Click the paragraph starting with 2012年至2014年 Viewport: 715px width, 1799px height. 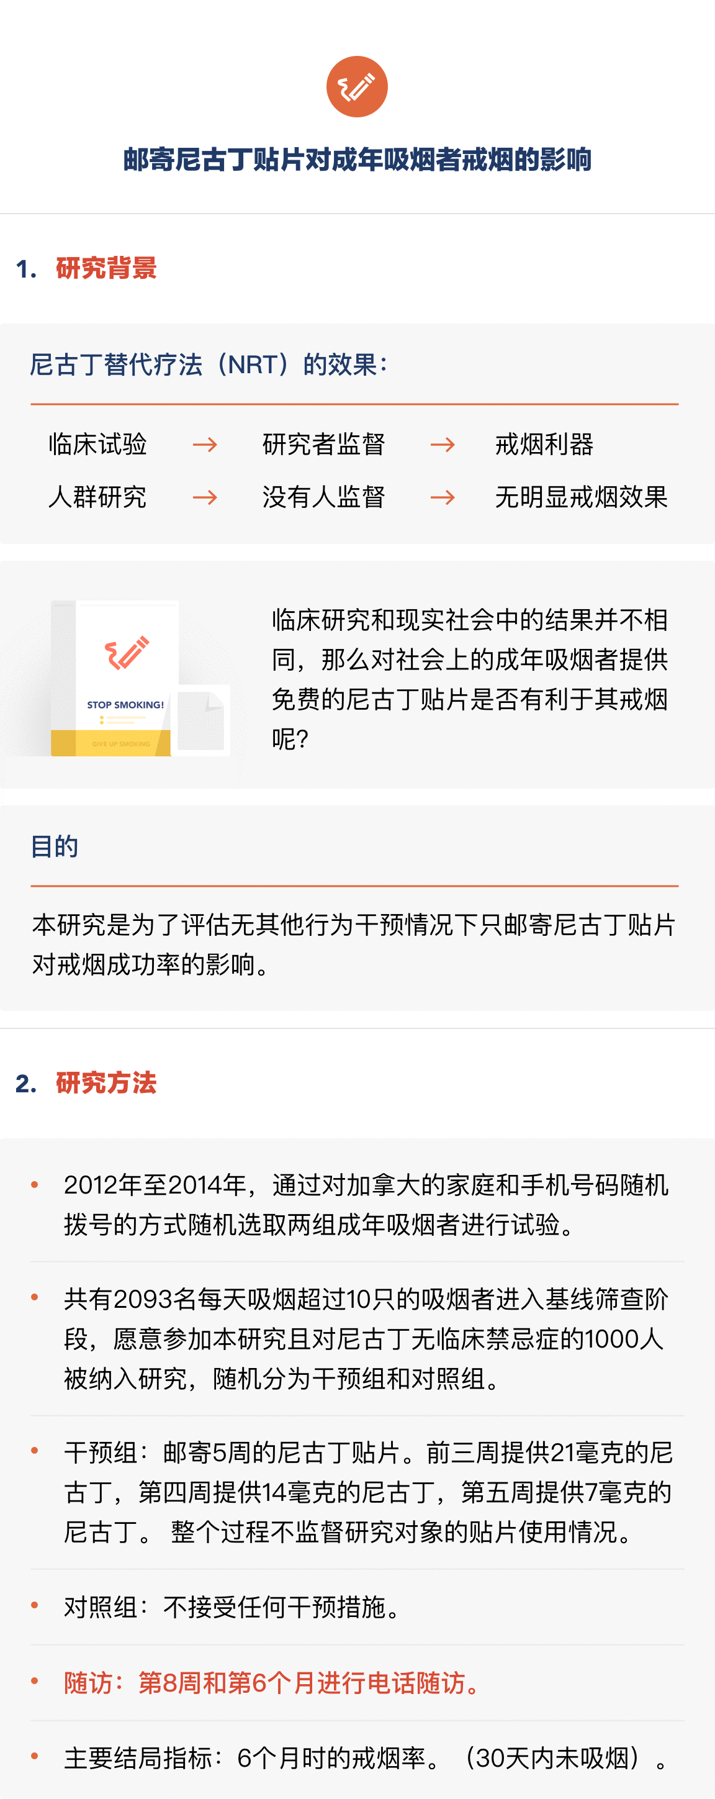click(367, 1205)
